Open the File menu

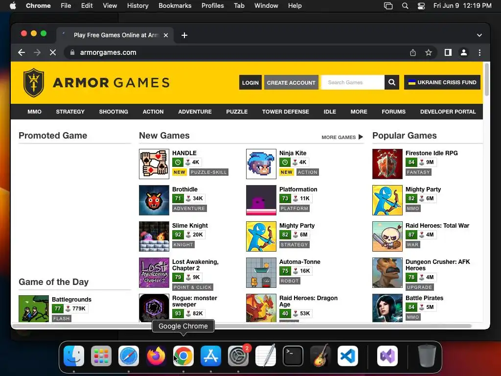tap(66, 6)
